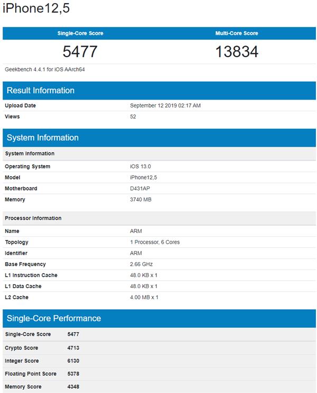The height and width of the screenshot is (393, 317).
Task: Click the ARM value in the Name row
Action: [x=136, y=231]
